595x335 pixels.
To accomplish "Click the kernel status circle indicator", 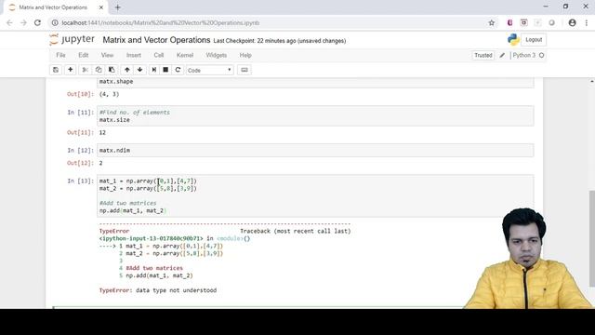I will [541, 56].
